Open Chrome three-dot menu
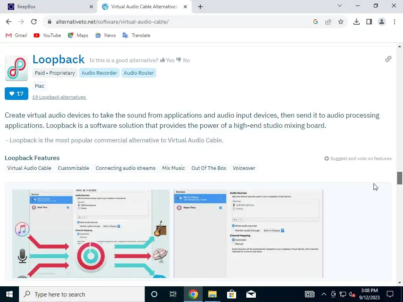The image size is (403, 302). click(394, 22)
